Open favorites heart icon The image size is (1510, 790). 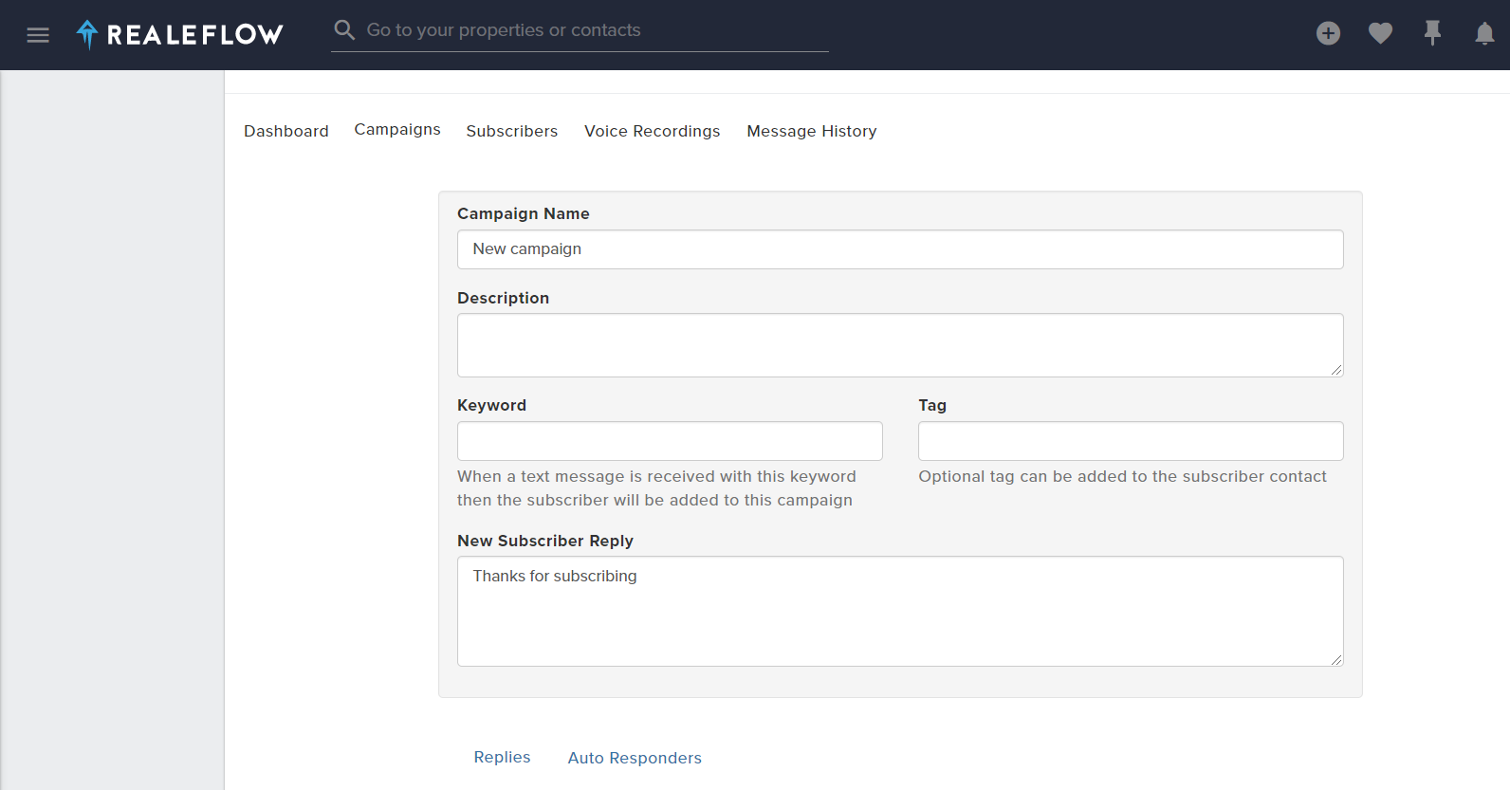point(1380,33)
